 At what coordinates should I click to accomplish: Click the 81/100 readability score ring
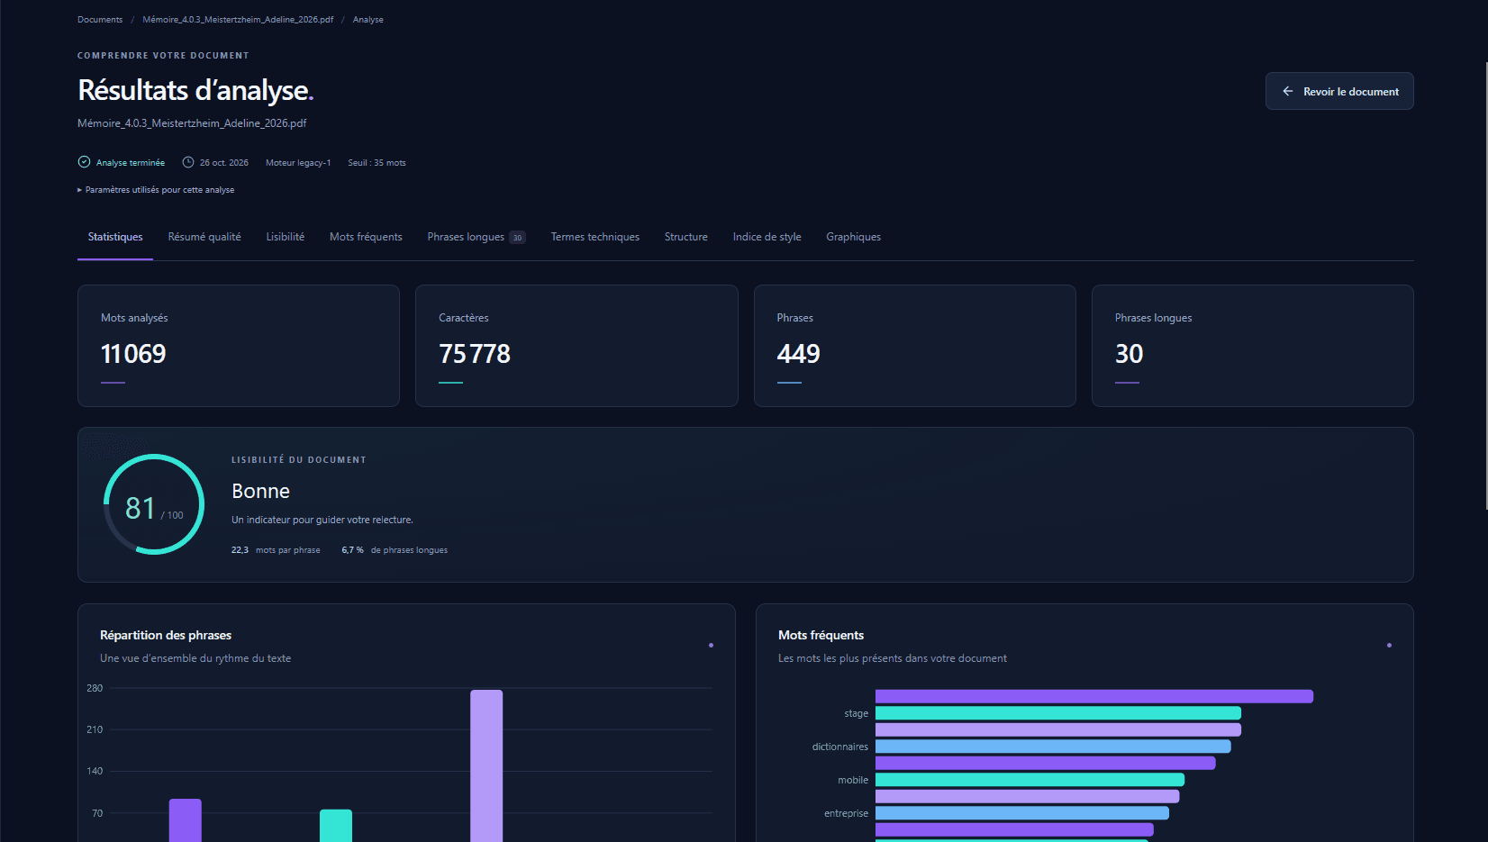tap(154, 504)
